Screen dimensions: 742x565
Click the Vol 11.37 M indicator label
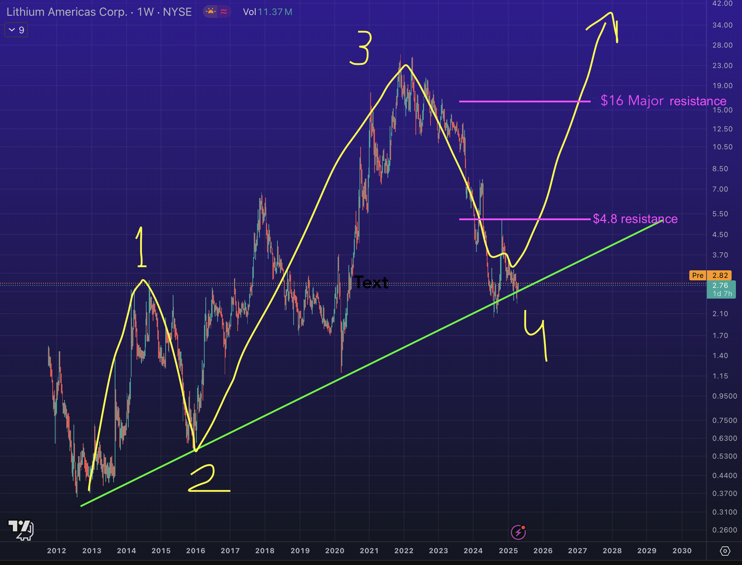[x=267, y=12]
